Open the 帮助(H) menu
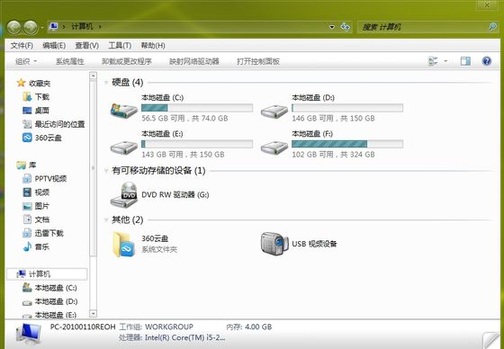Viewport: 504px width, 349px height. click(153, 46)
